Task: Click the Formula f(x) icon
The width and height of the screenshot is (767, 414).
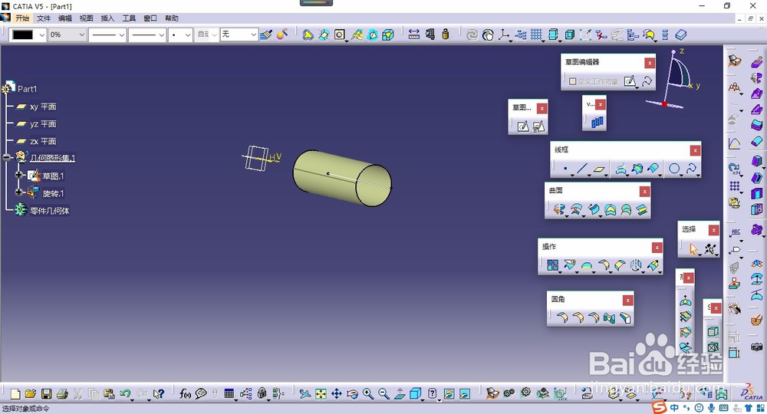Action: tap(185, 393)
